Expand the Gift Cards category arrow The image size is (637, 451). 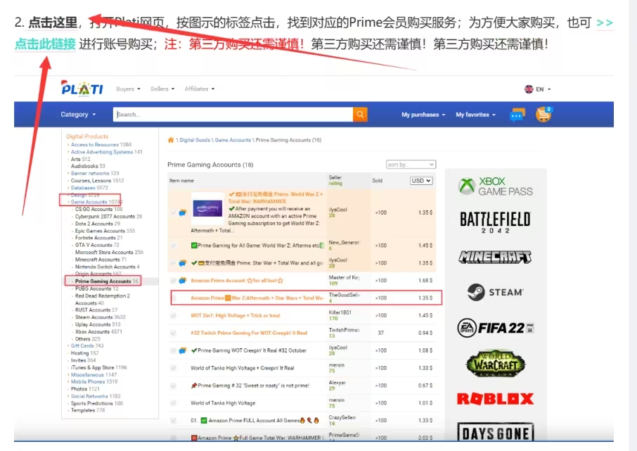[x=67, y=345]
